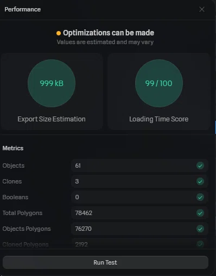Screen dimensions: 216x276
Task: Select the Objects value field showing 61
Action: [139, 165]
